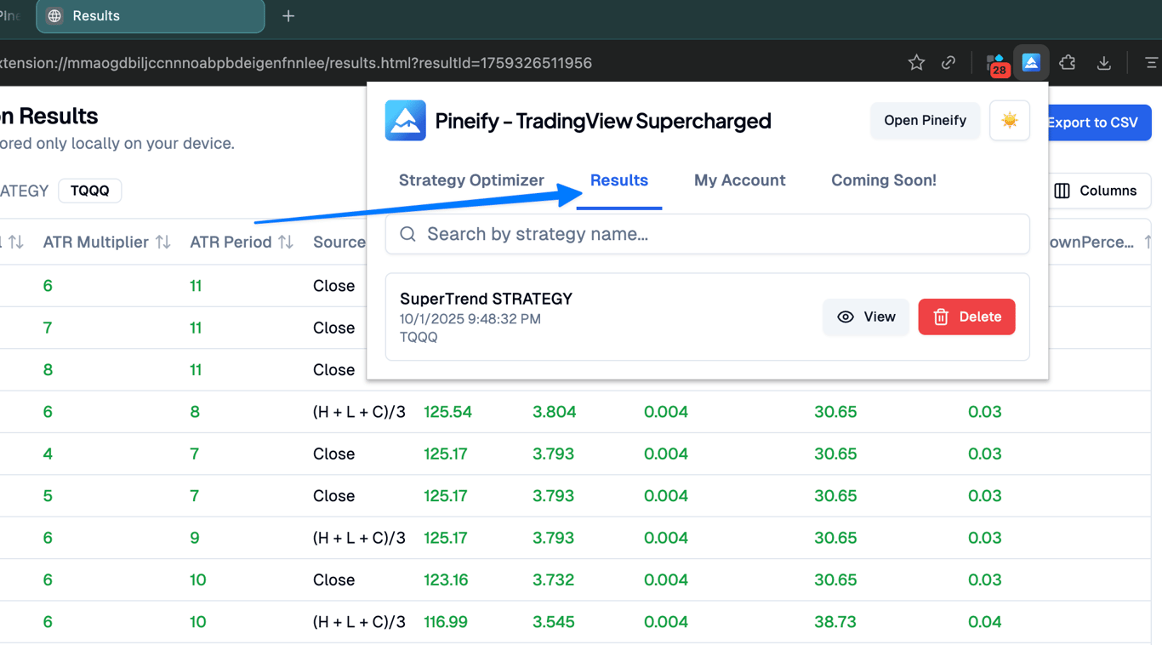Click the bookmark star icon
This screenshot has height=645, width=1162.
(x=916, y=63)
